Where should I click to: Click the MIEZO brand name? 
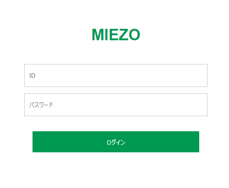click(116, 35)
